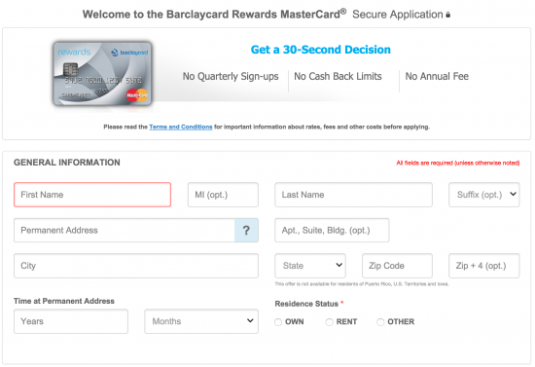
Task: Select the OWN residence status option
Action: tap(278, 322)
